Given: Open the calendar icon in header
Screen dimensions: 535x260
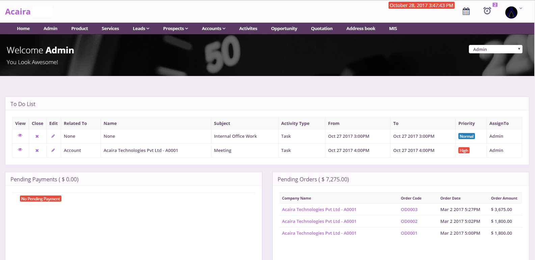Looking at the screenshot, I should click(466, 11).
